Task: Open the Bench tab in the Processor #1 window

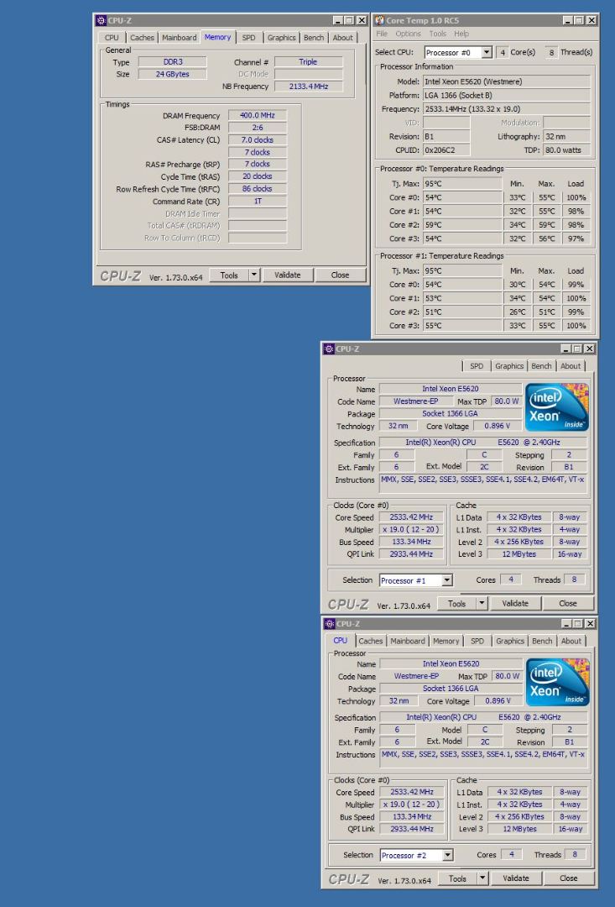Action: [541, 366]
